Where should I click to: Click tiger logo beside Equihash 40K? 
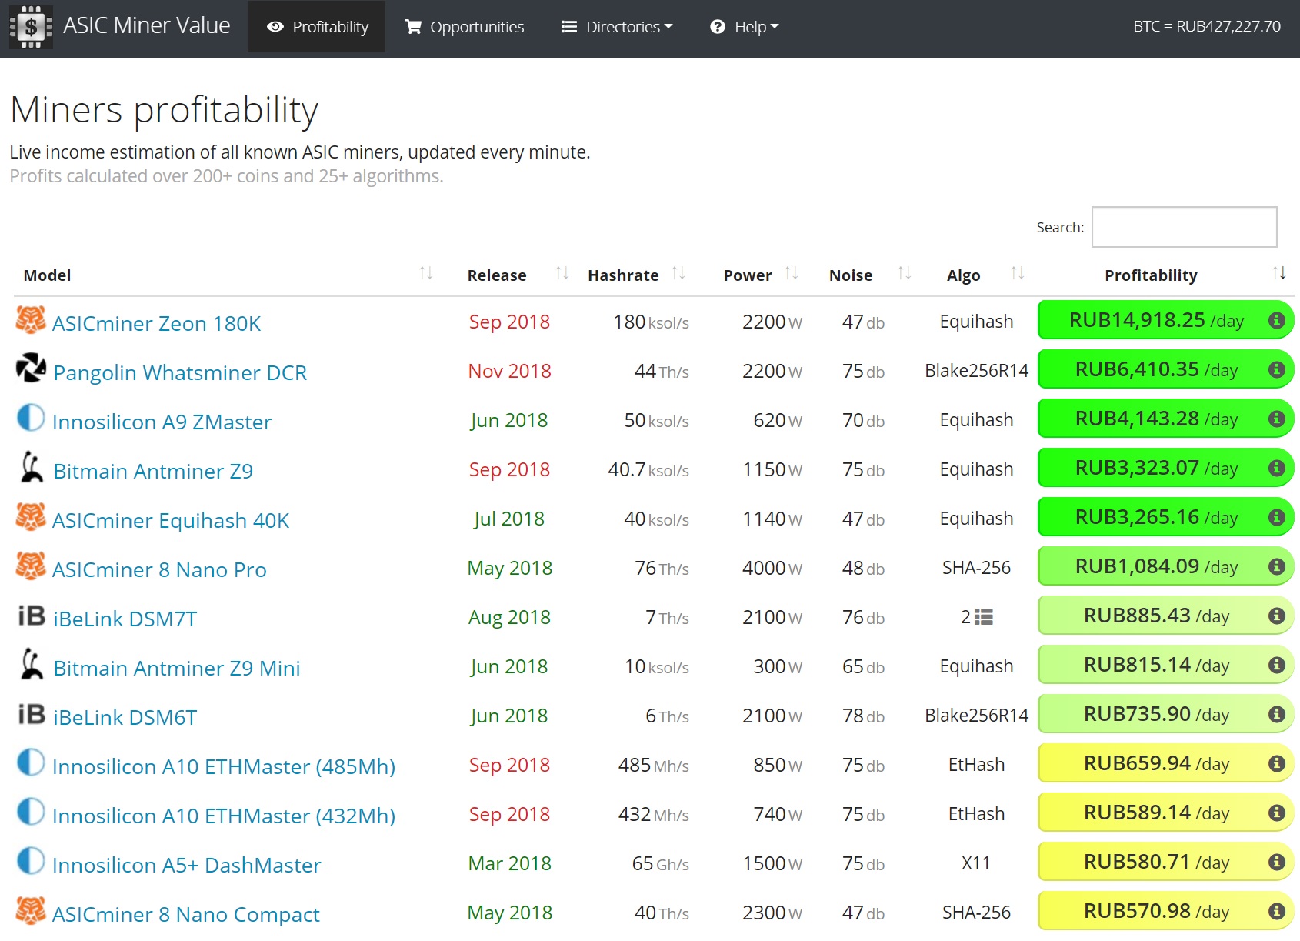tap(31, 516)
